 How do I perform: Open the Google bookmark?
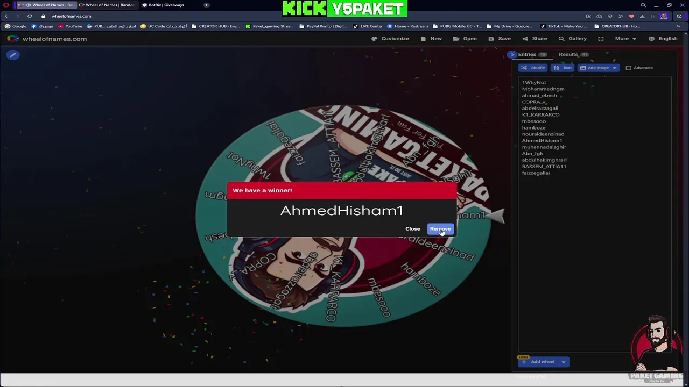pos(16,26)
